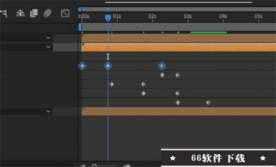
Task: Select the bottom brown layer duration bar
Action: click(x=178, y=111)
